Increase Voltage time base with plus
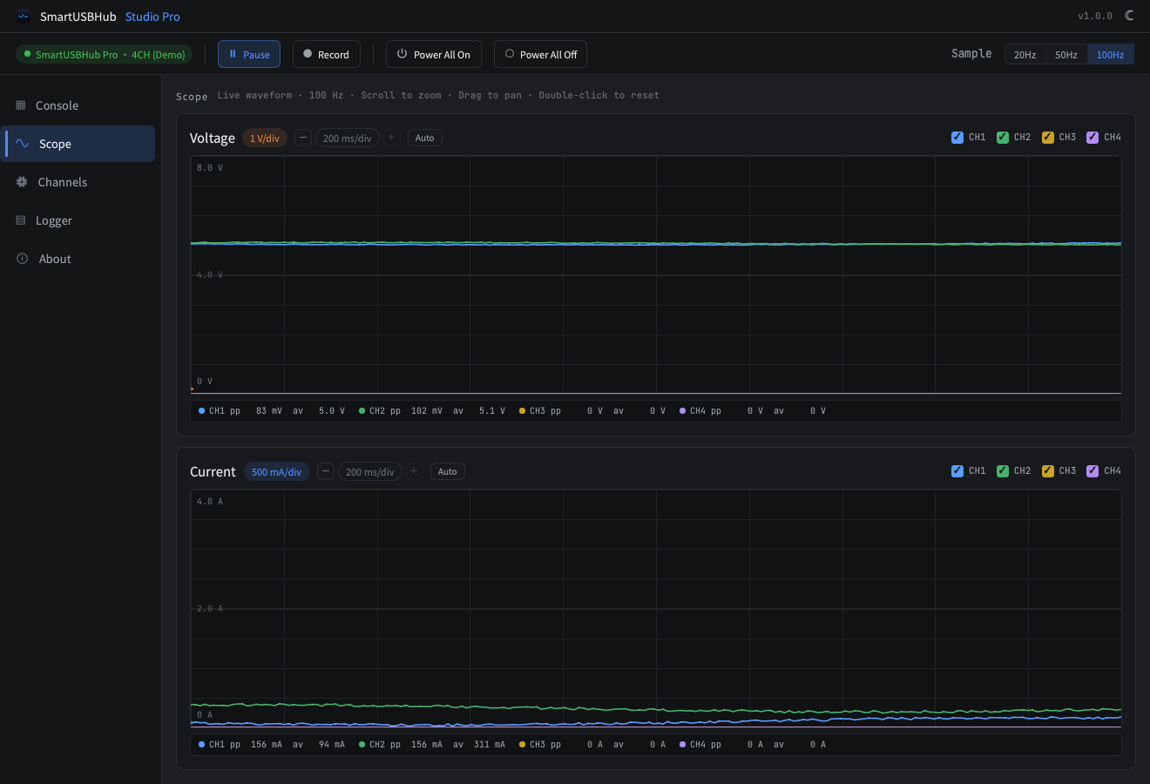This screenshot has width=1150, height=784. (x=391, y=138)
